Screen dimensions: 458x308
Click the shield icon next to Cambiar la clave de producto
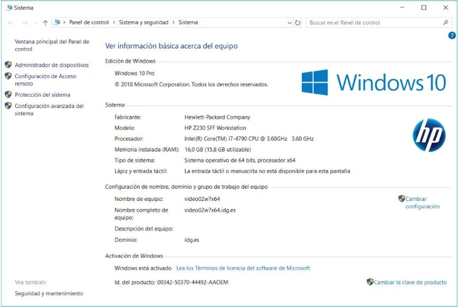[x=370, y=282]
